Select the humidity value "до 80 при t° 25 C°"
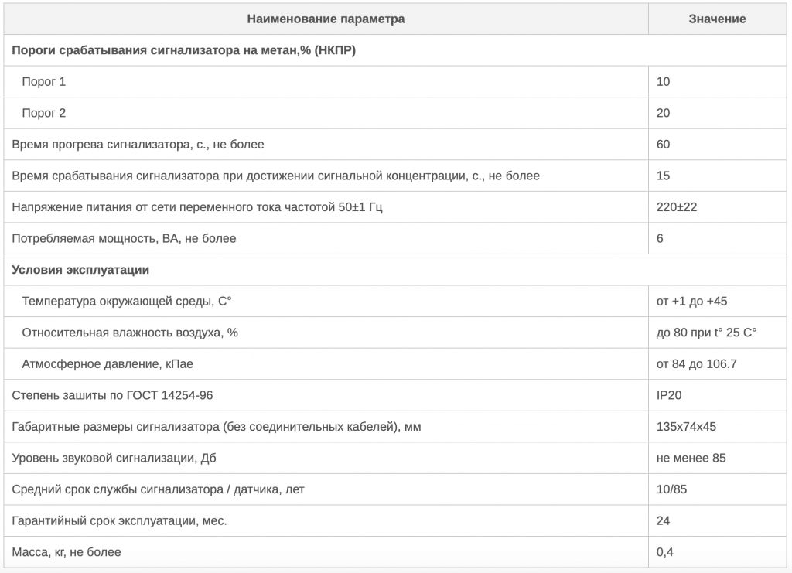The width and height of the screenshot is (792, 573). coord(706,333)
